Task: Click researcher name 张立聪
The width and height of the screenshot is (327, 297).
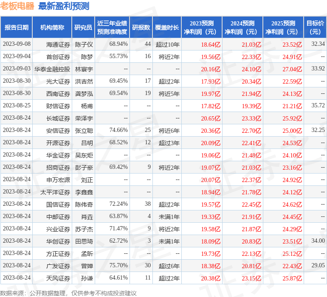Action: tap(84, 131)
